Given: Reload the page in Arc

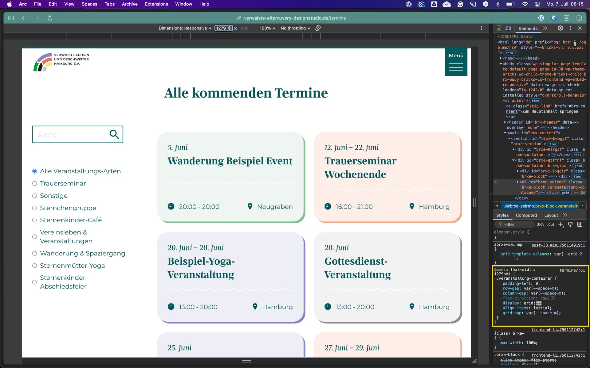Looking at the screenshot, I should click(50, 18).
